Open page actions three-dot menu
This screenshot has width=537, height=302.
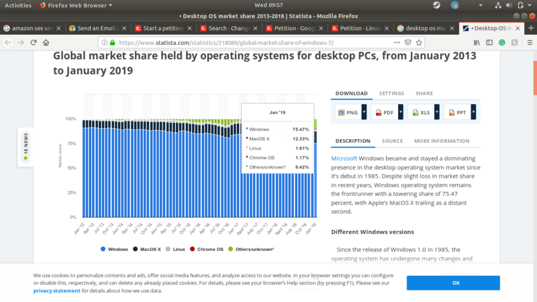click(397, 43)
